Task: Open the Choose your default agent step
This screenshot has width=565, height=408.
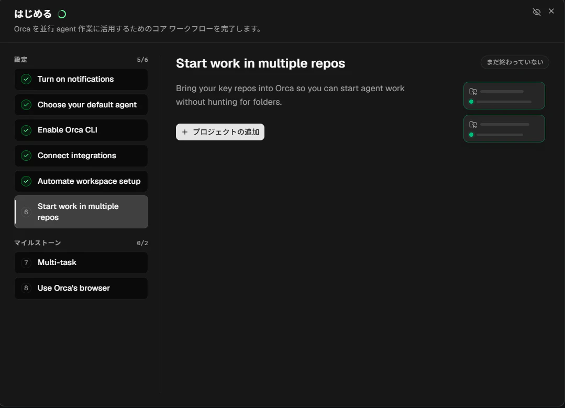Action: pos(81,105)
